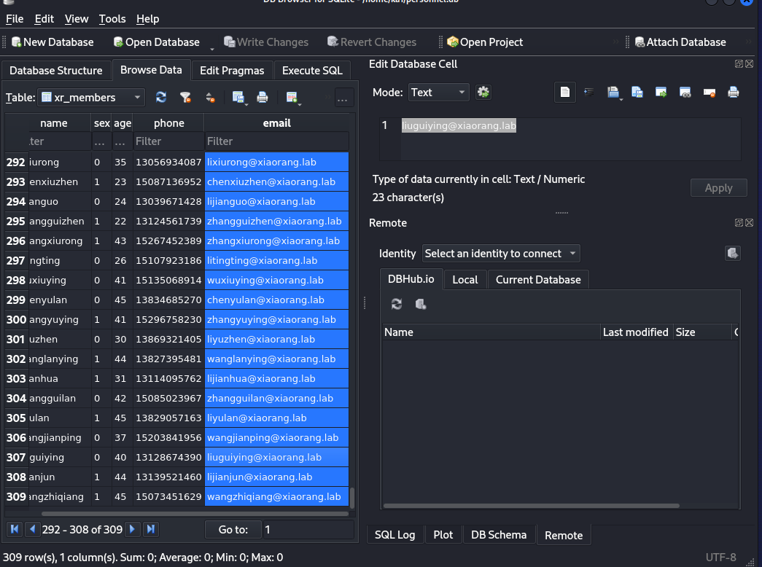Switch to the Local tab in Remote panel
Viewport: 762px width, 567px height.
pyautogui.click(x=465, y=279)
